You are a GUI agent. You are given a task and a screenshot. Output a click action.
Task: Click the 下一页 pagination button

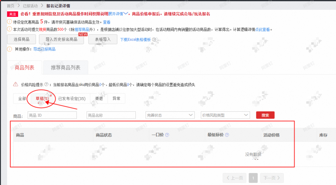272,178
